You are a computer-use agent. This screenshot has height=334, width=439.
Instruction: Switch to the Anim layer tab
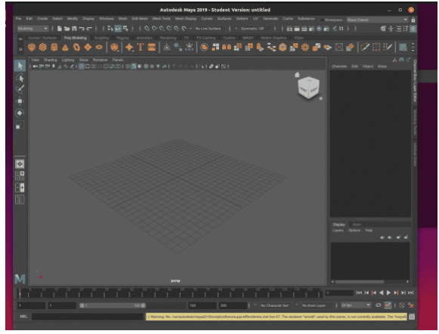(357, 224)
